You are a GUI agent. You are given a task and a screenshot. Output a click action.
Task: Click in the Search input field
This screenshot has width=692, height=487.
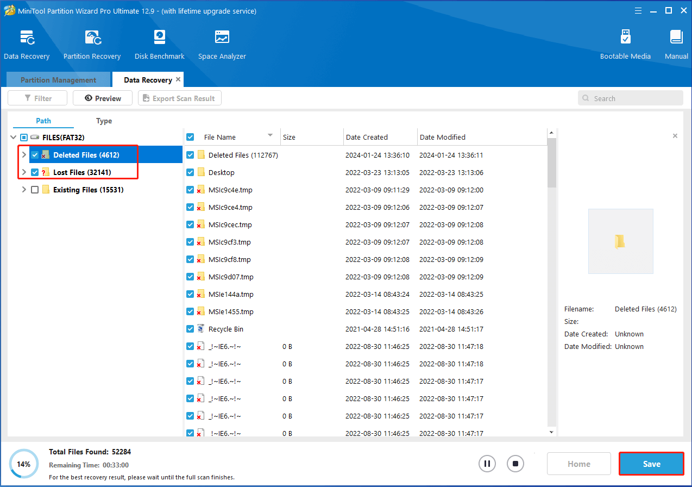point(631,98)
